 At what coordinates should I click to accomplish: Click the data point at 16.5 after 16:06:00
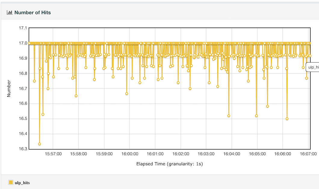287,119
